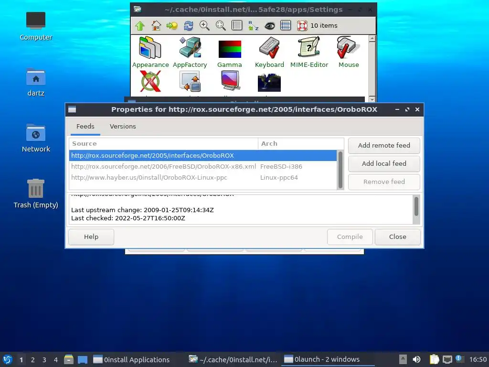
Task: Click the Compile button
Action: coord(350,237)
